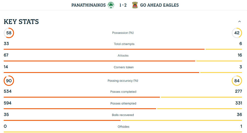Click the Balls recovered comparison bar
Viewport: 247px width, 133px height.
(x=123, y=120)
